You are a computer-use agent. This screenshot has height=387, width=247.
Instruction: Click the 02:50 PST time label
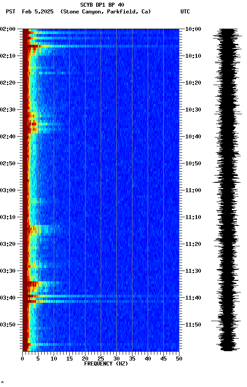point(8,163)
